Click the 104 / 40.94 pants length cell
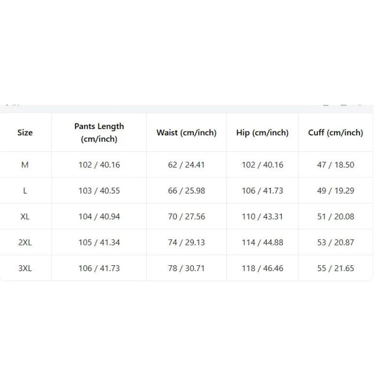Screen dimensions: 388x388 click(99, 216)
